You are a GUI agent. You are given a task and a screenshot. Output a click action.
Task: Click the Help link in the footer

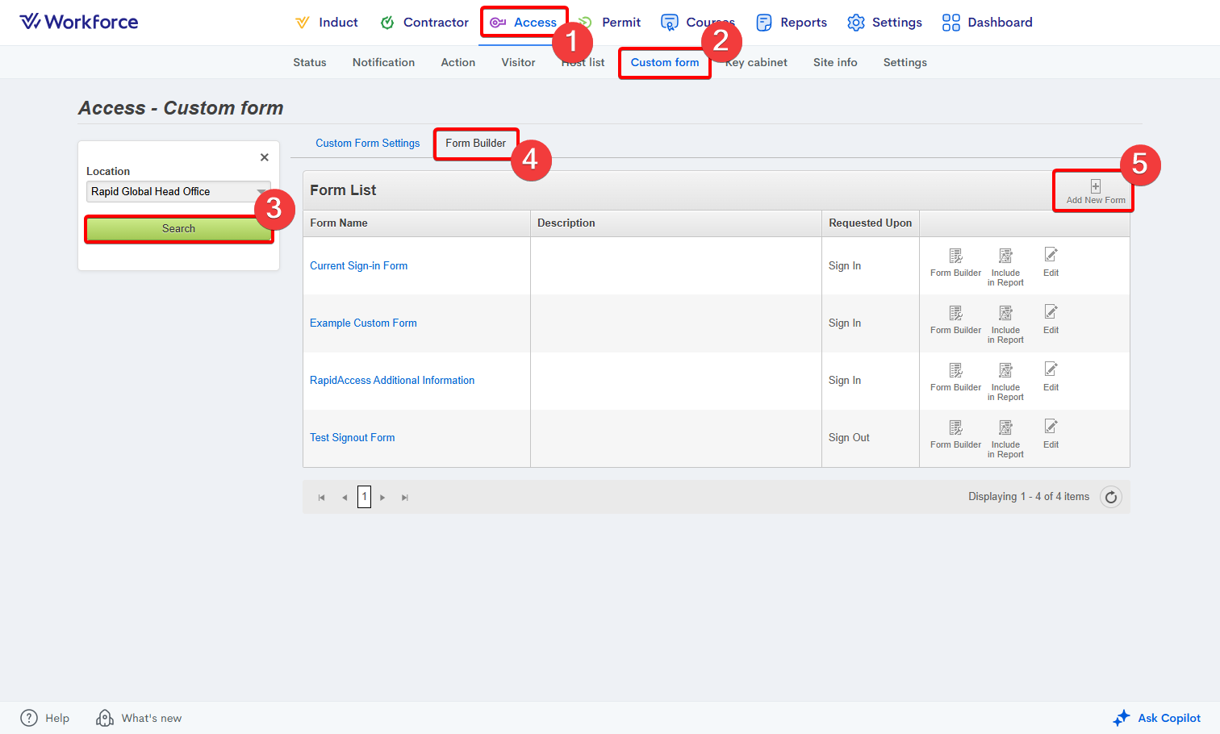45,718
